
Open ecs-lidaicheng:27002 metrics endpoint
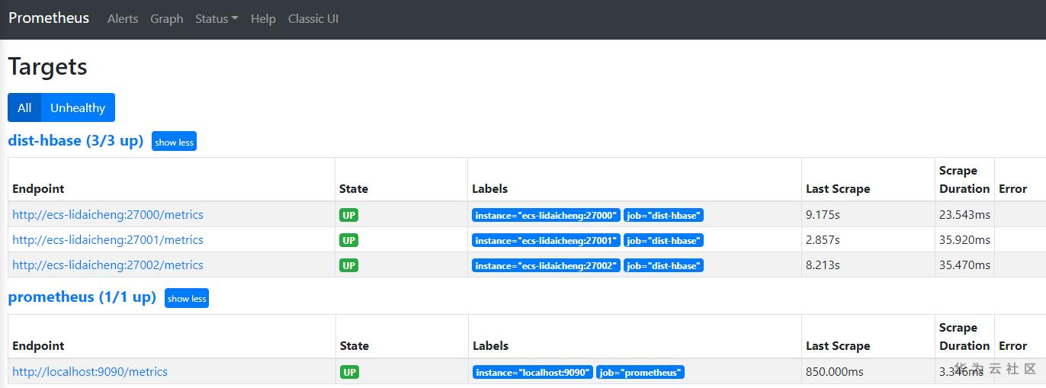tap(107, 265)
